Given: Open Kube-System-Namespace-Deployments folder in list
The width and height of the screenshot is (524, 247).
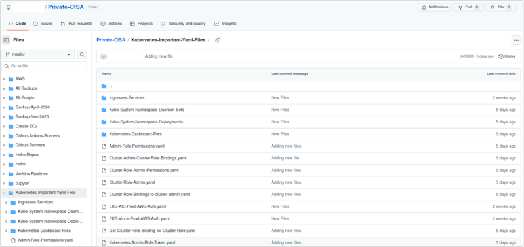Looking at the screenshot, I should [x=146, y=122].
